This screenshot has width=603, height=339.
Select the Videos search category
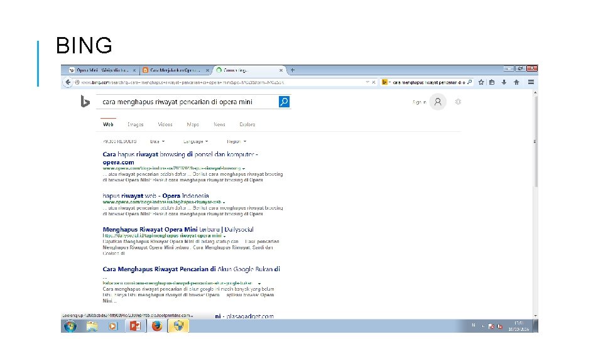pos(165,124)
